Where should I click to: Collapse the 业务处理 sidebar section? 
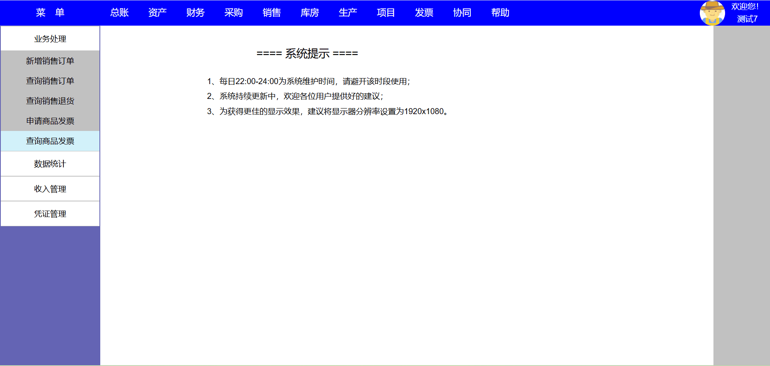tap(50, 39)
